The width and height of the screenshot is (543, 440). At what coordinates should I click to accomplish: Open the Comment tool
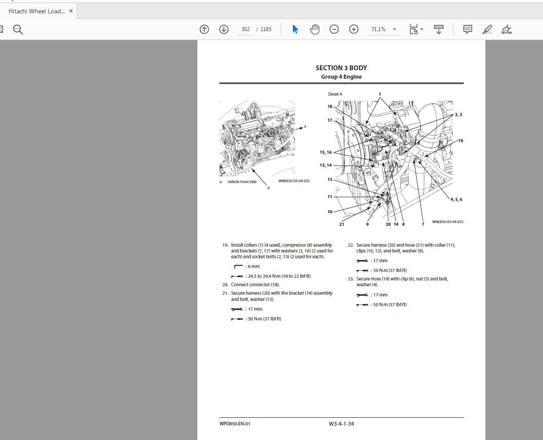click(467, 29)
